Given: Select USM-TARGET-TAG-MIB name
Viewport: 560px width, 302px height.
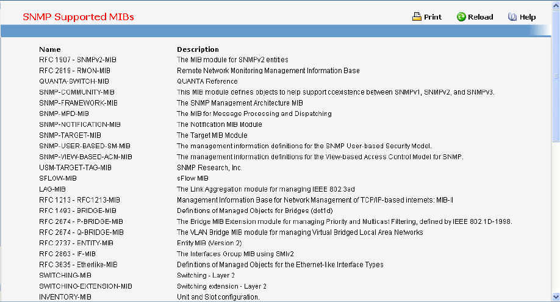Looking at the screenshot, I should pos(76,167).
